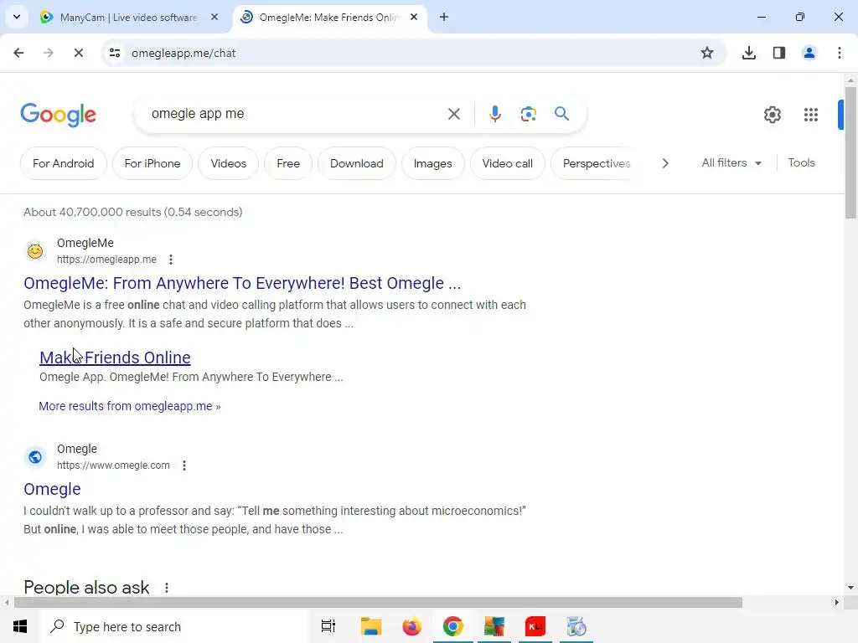Select the Perspectives filter
This screenshot has height=643, width=858.
[x=597, y=163]
